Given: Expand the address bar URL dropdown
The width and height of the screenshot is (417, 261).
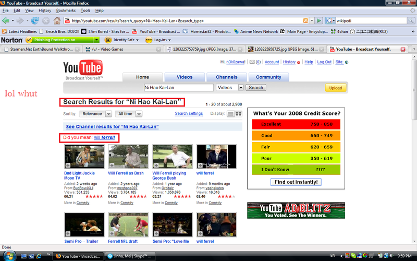Looking at the screenshot, I should point(312,20).
